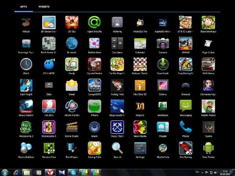Open Saving Yello game
Image resolution: width=235 pixels, height=176 pixels.
point(94,148)
